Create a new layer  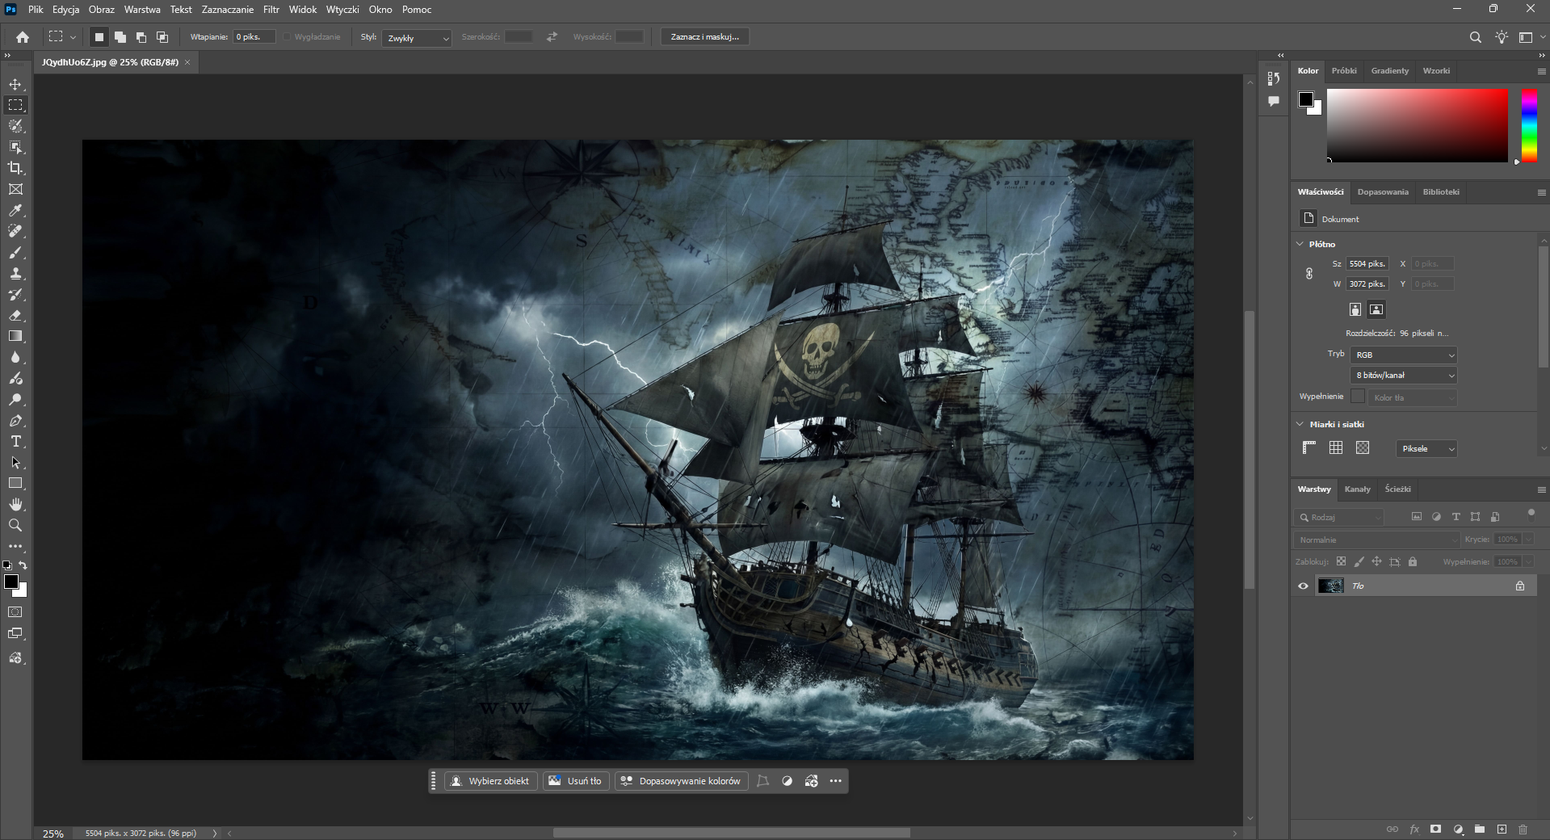point(1502,829)
